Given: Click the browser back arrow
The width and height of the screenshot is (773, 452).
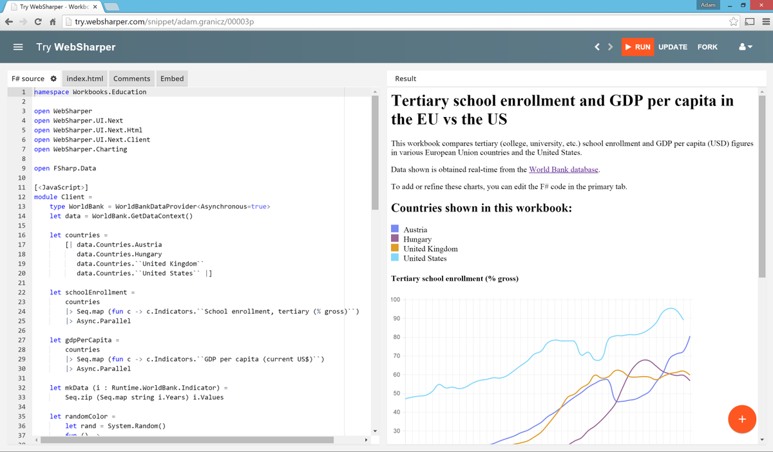Looking at the screenshot, I should pos(10,21).
